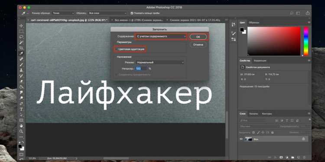Create new adjustment layer icon
The height and width of the screenshot is (162, 325).
pos(287,157)
